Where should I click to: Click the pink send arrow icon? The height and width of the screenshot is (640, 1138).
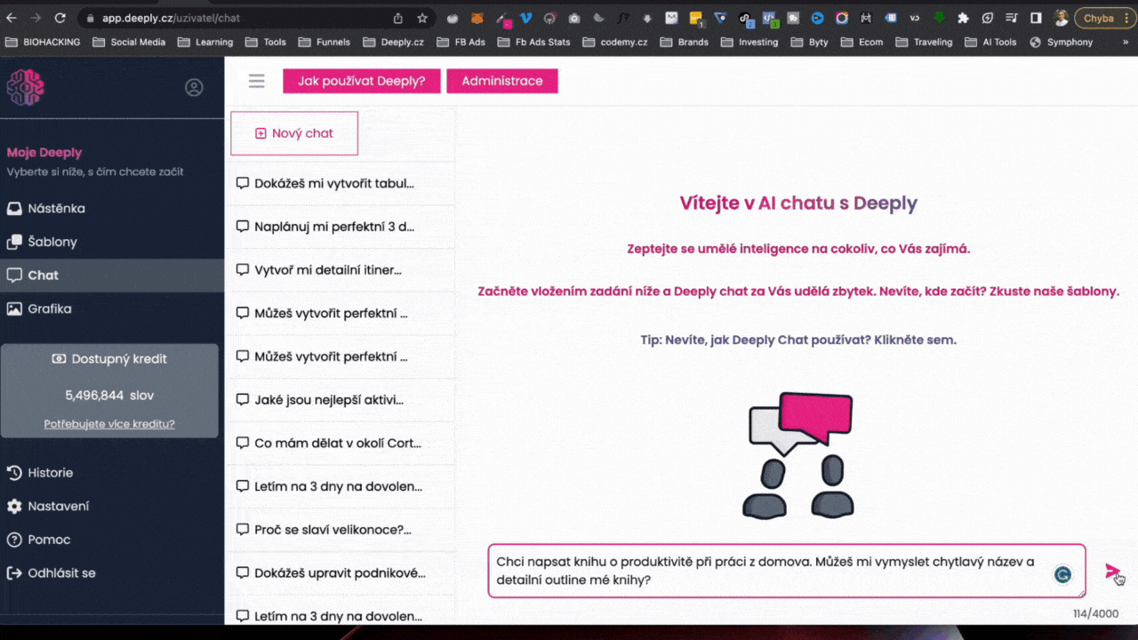tap(1111, 572)
